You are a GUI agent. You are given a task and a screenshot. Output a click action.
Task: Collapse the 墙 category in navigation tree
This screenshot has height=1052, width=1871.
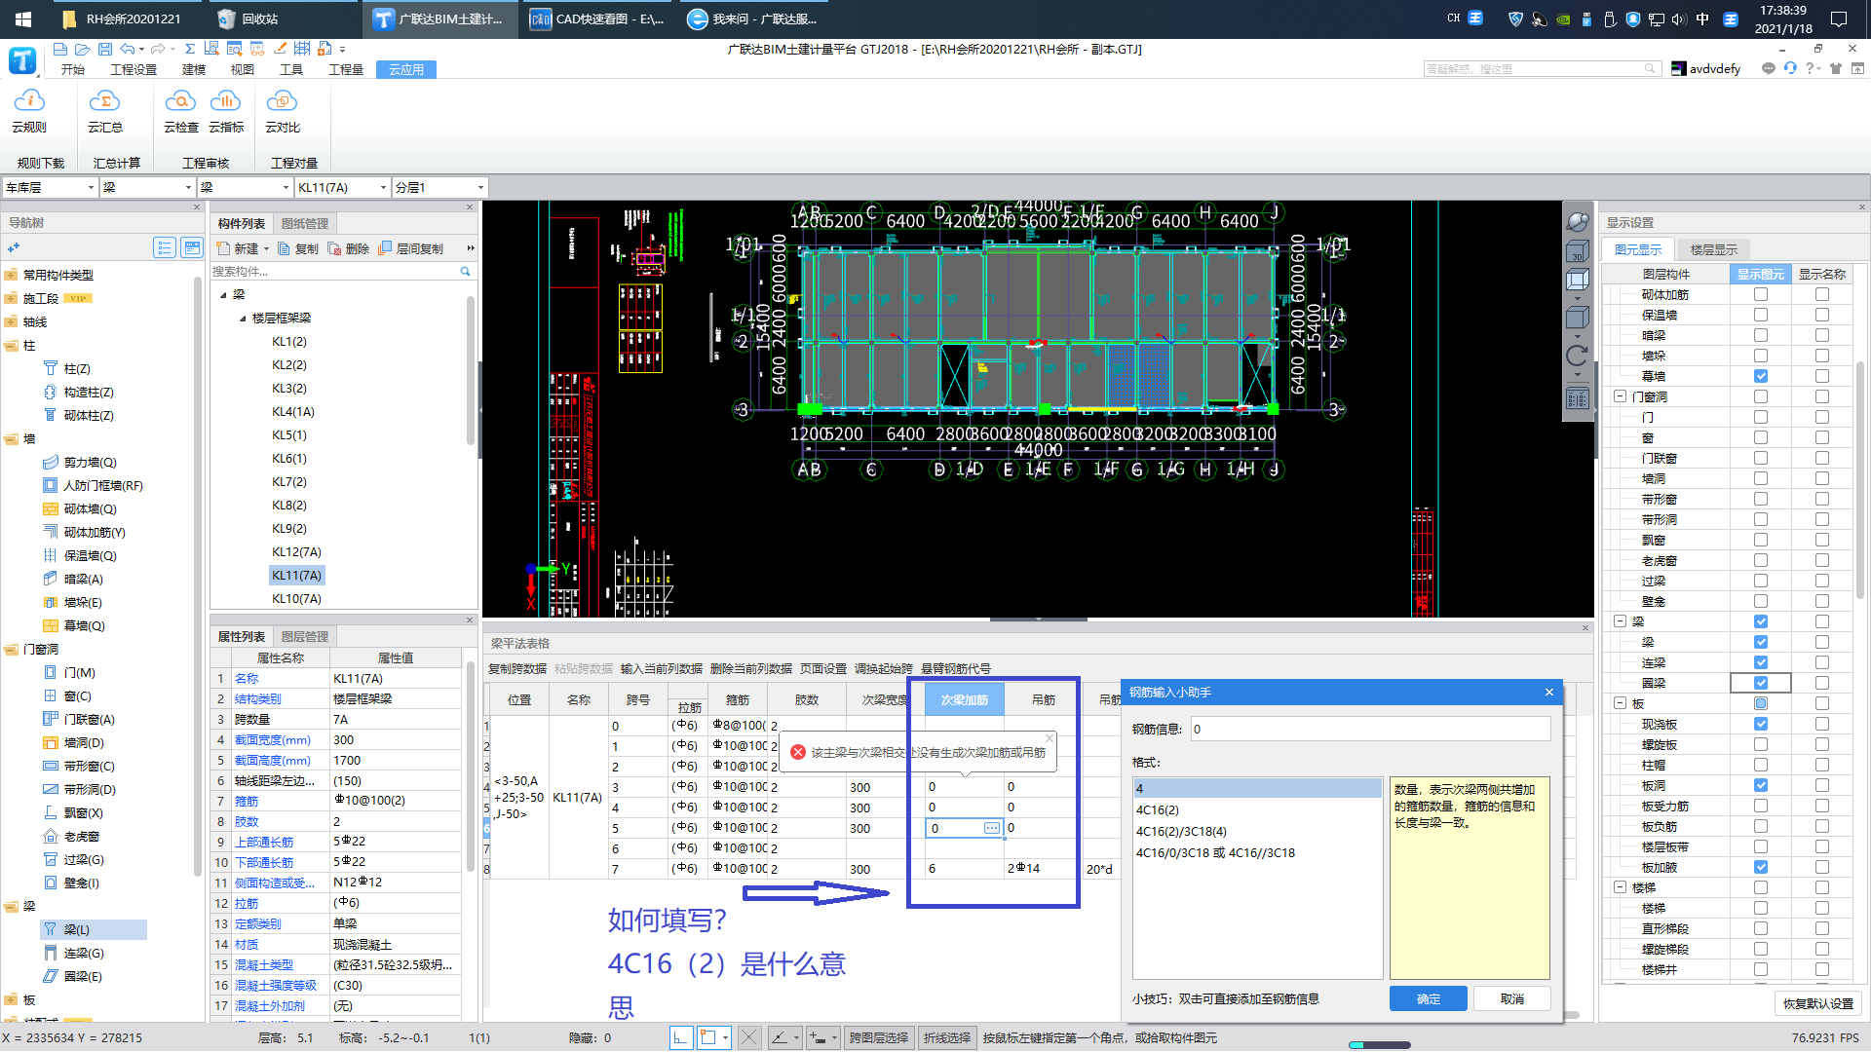11,438
